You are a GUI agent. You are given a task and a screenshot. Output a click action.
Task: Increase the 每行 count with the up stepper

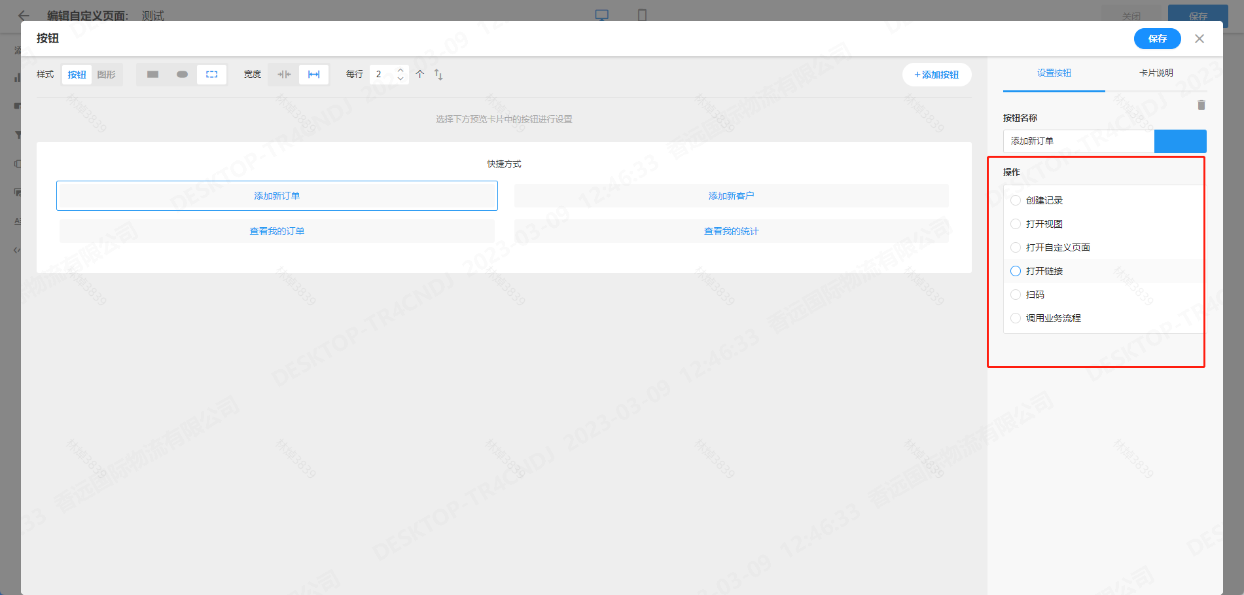(x=400, y=70)
